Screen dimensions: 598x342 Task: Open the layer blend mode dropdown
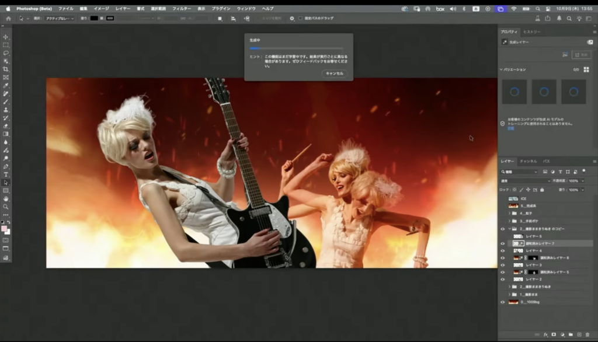[526, 181]
